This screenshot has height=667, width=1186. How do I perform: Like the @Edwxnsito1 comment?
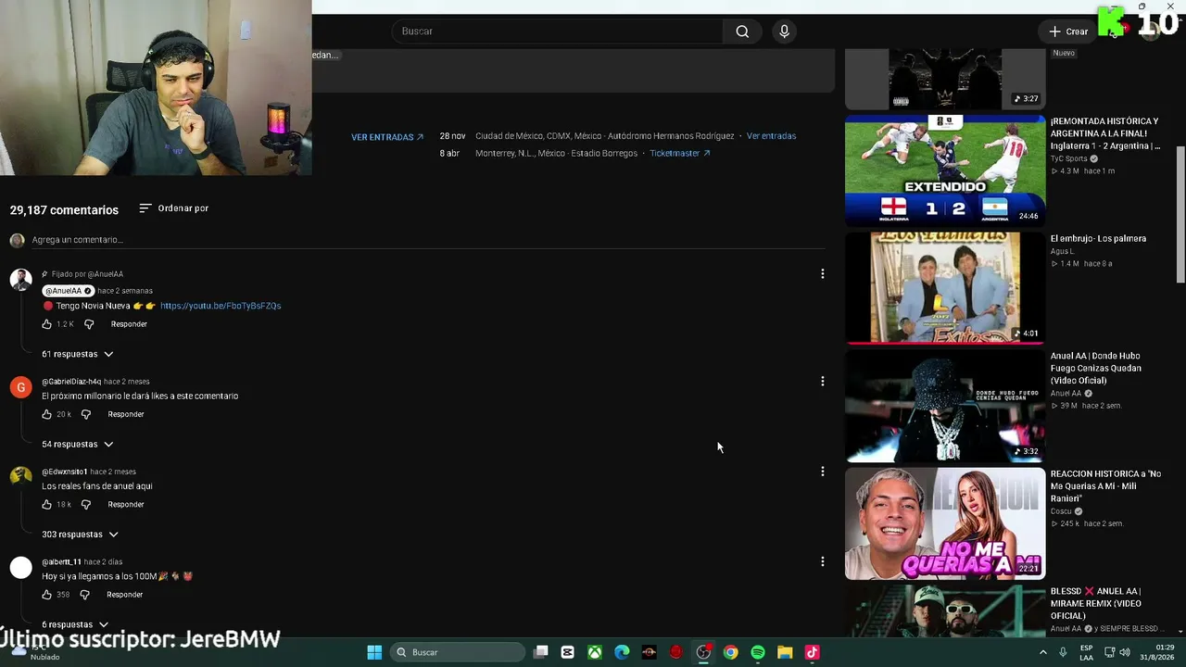pyautogui.click(x=46, y=505)
